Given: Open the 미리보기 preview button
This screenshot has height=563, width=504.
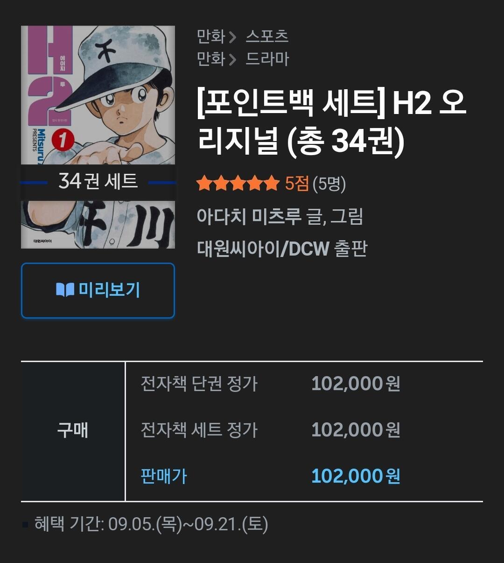Looking at the screenshot, I should click(x=98, y=290).
